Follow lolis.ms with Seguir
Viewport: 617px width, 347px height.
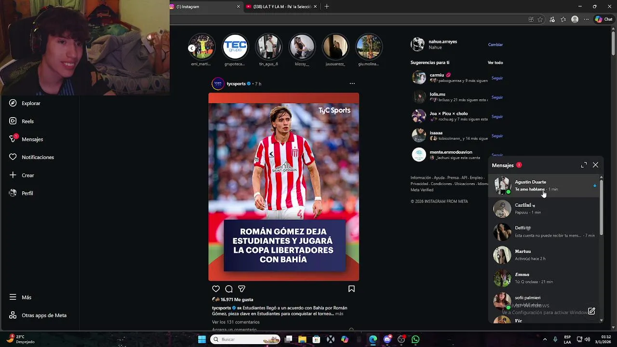click(x=497, y=97)
